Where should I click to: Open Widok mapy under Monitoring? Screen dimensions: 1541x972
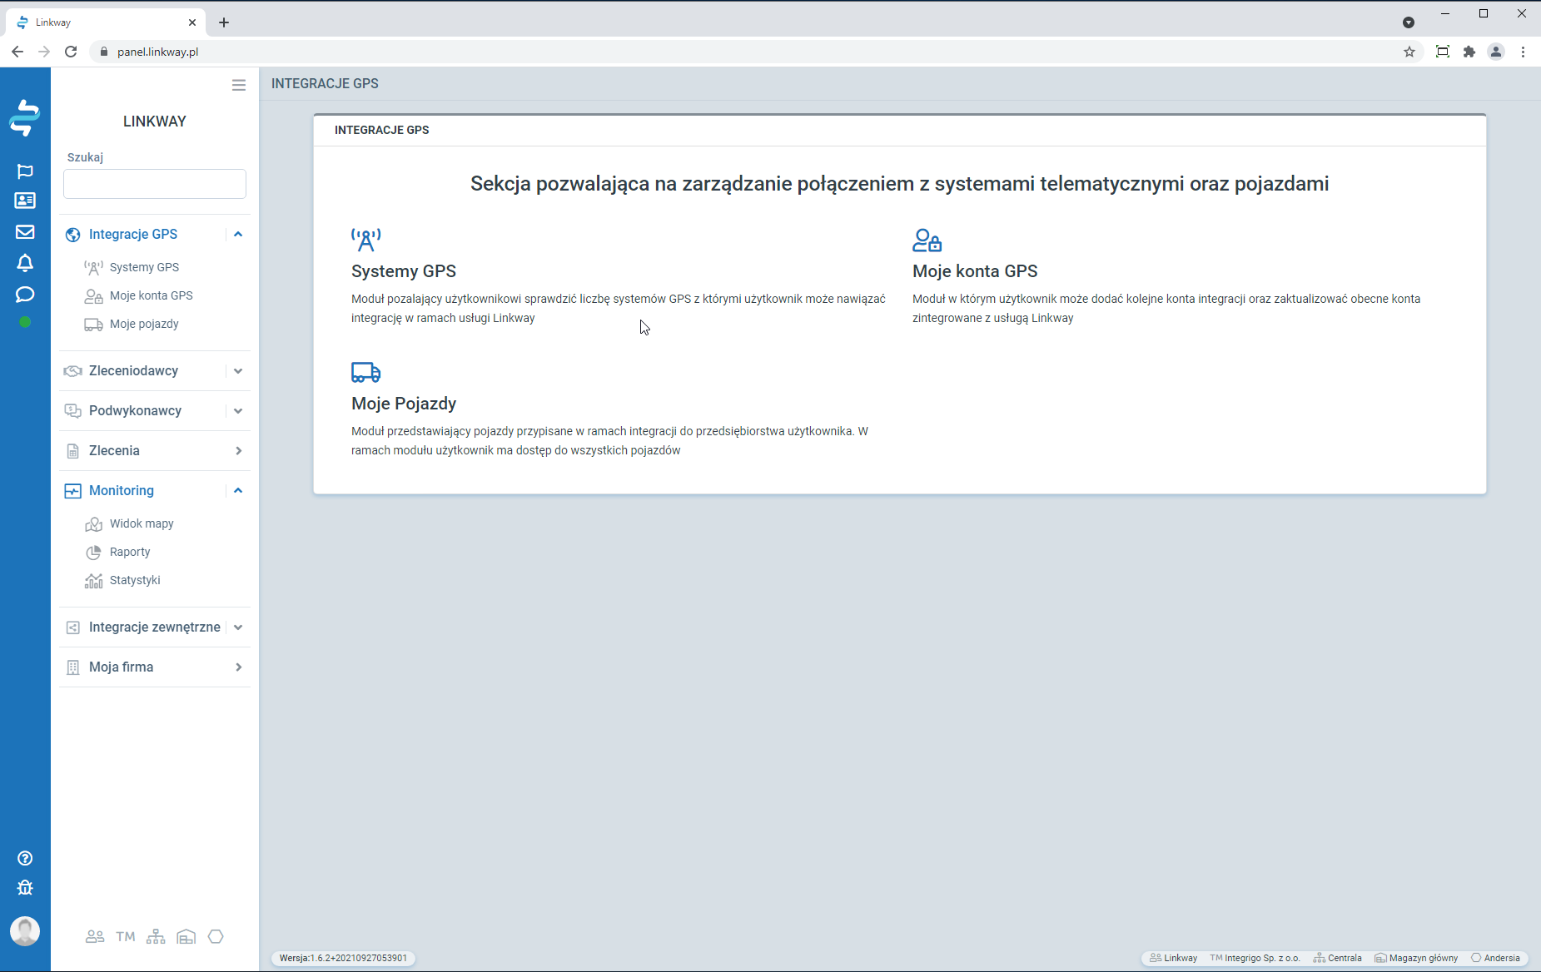[x=142, y=523]
